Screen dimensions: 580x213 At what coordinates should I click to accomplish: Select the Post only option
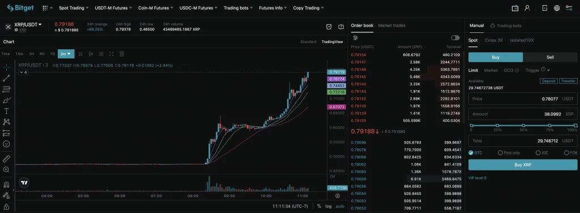(509, 153)
